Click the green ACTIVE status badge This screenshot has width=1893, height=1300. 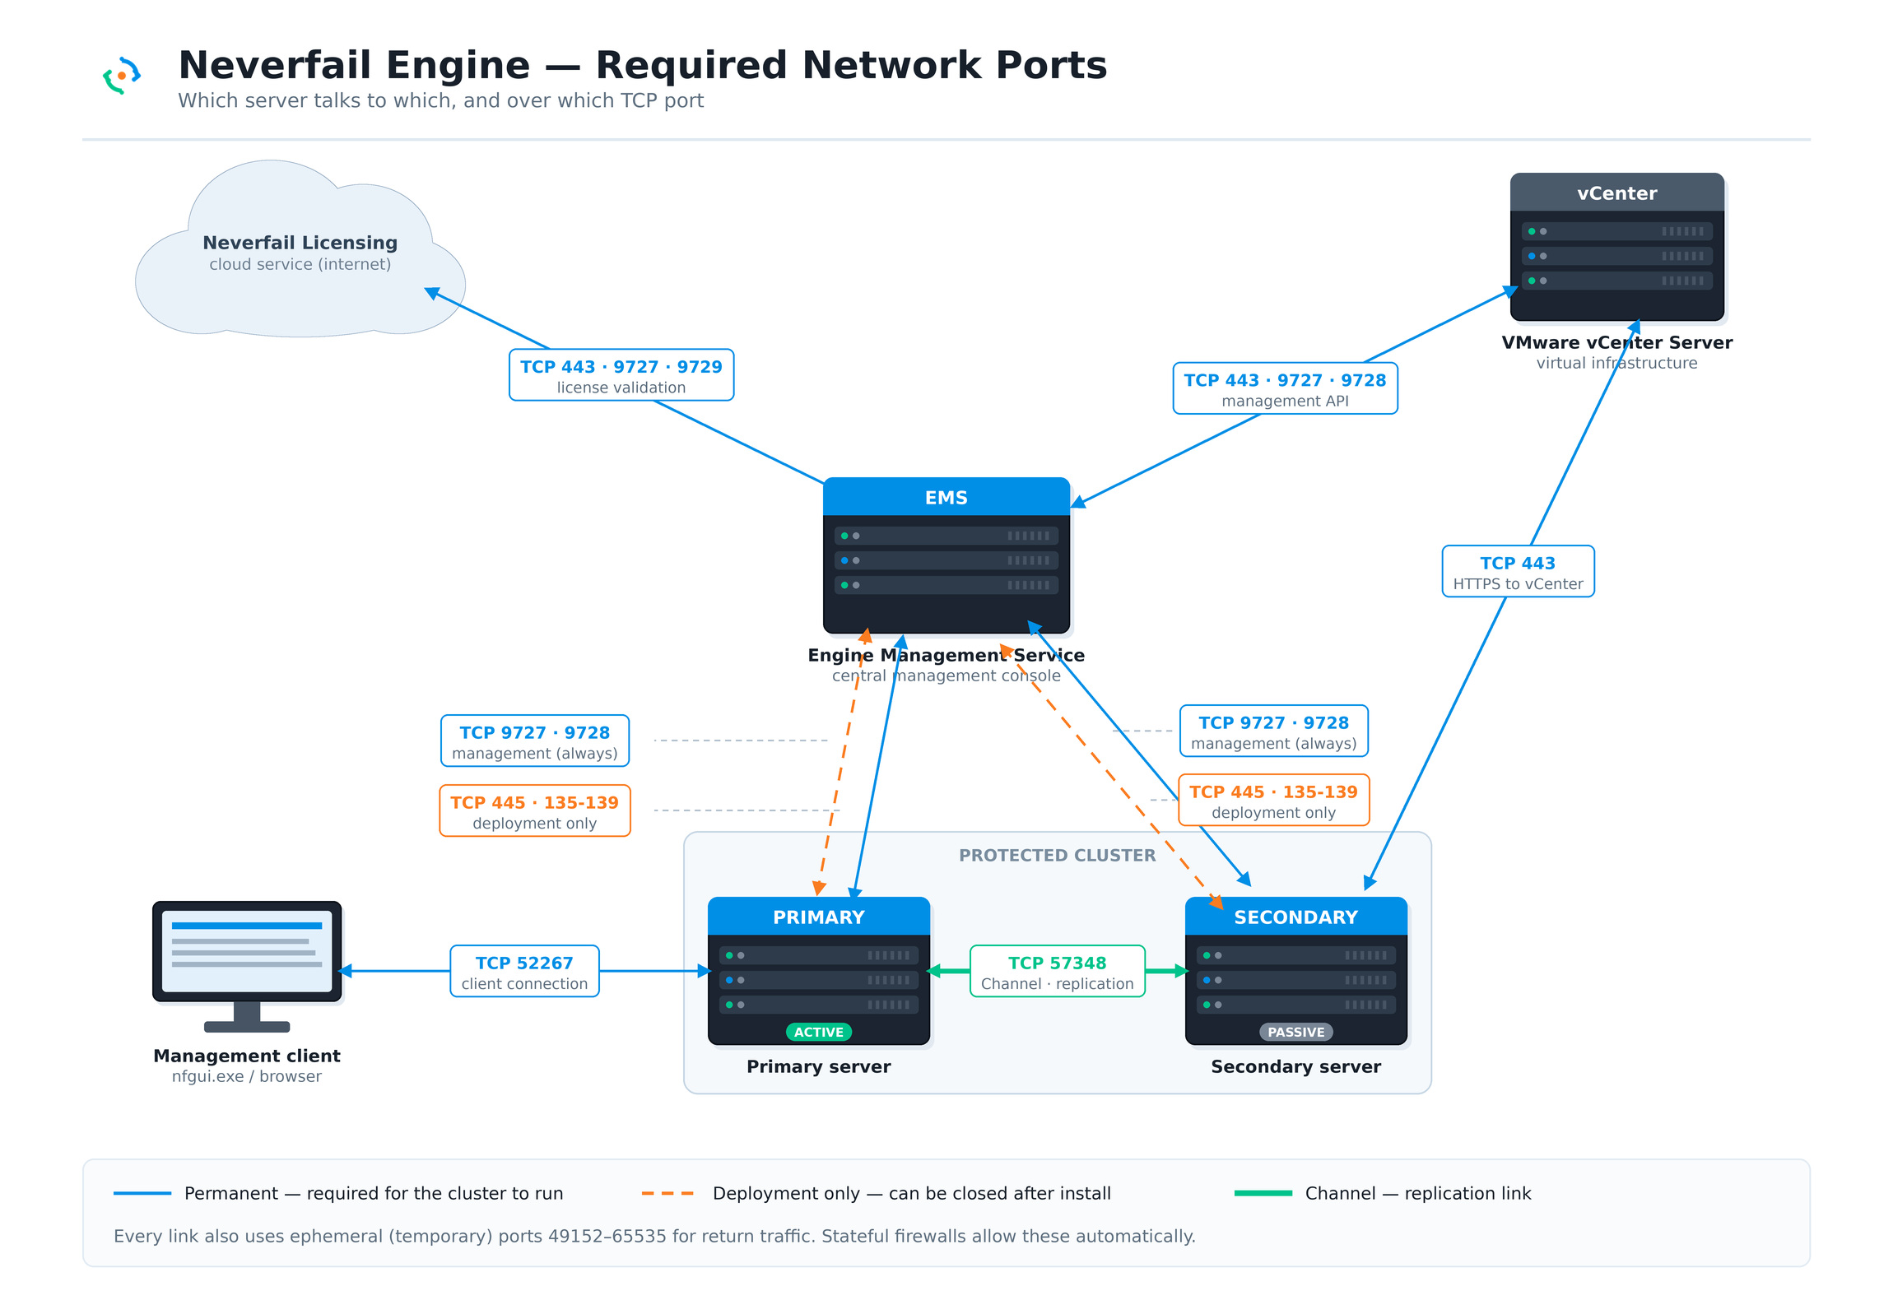pyautogui.click(x=819, y=1032)
